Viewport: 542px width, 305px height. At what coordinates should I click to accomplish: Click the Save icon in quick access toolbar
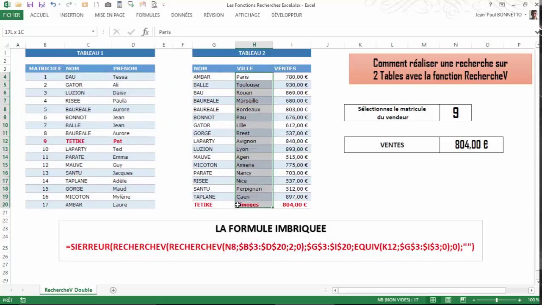(x=30, y=5)
